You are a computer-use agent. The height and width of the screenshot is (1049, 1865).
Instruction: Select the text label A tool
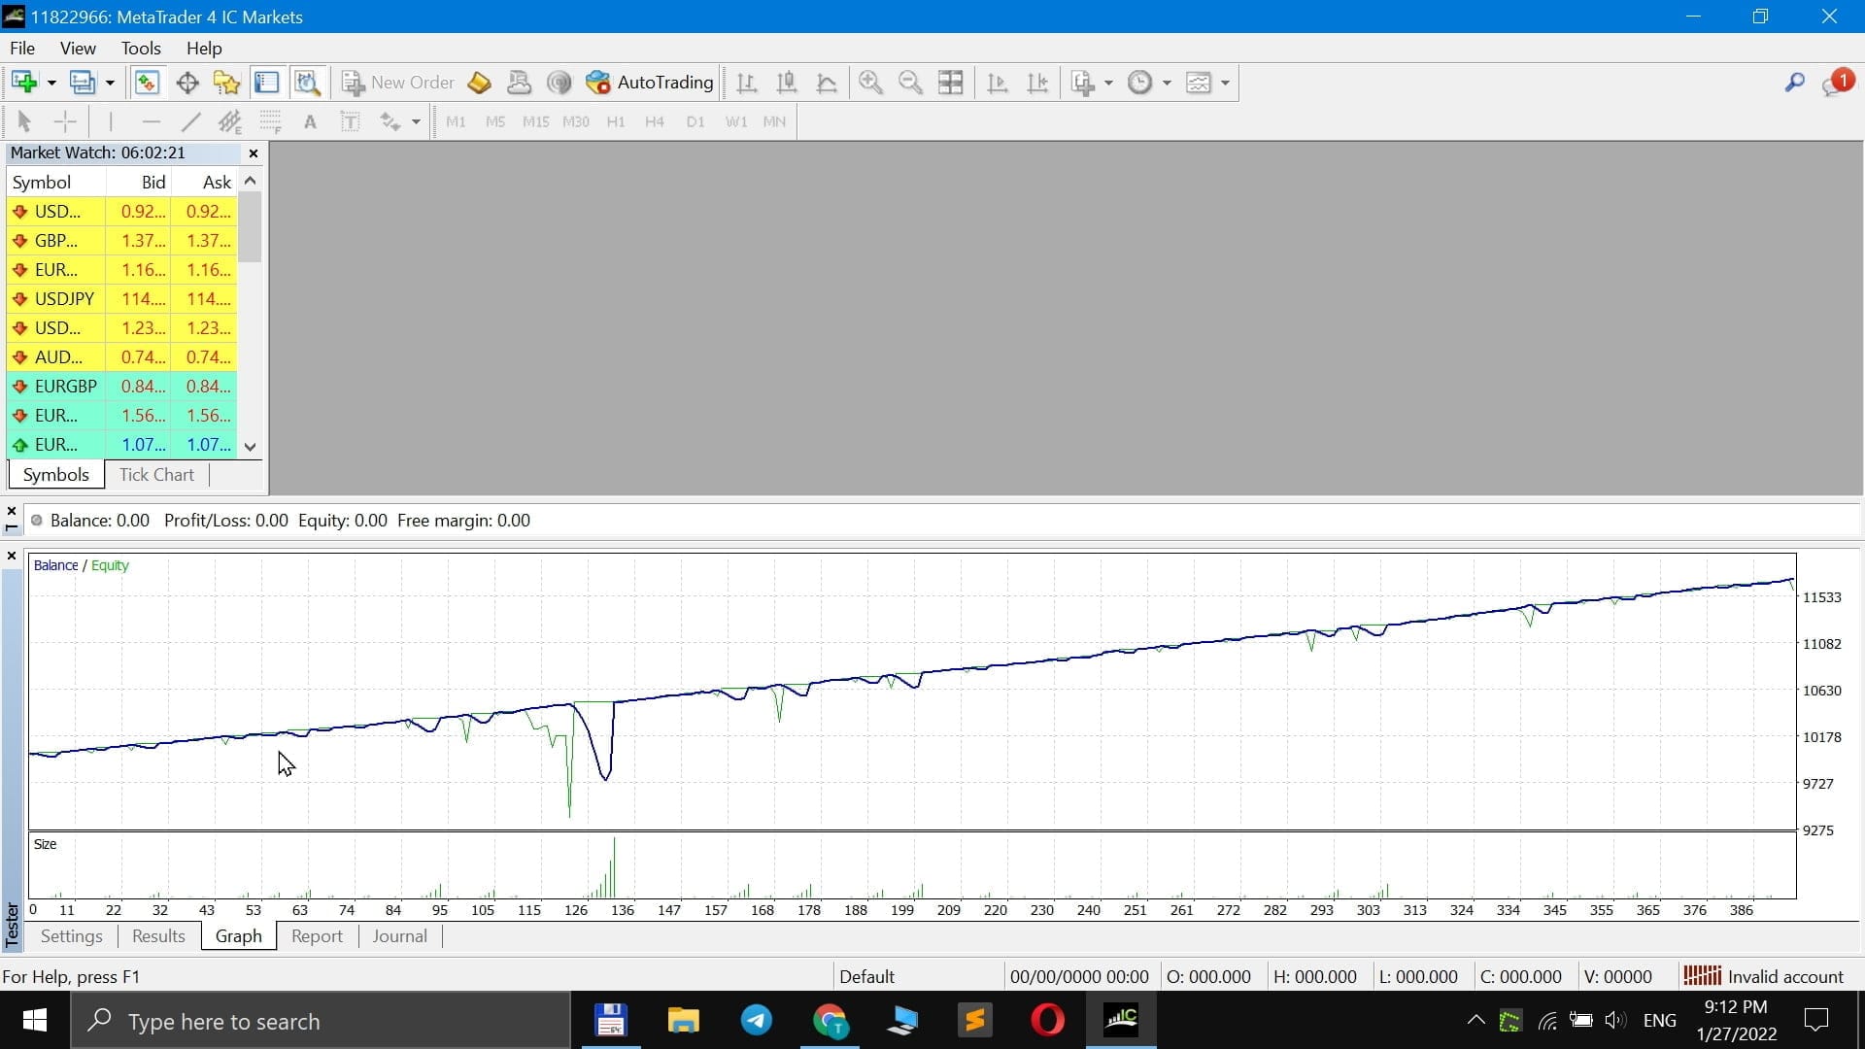point(310,121)
